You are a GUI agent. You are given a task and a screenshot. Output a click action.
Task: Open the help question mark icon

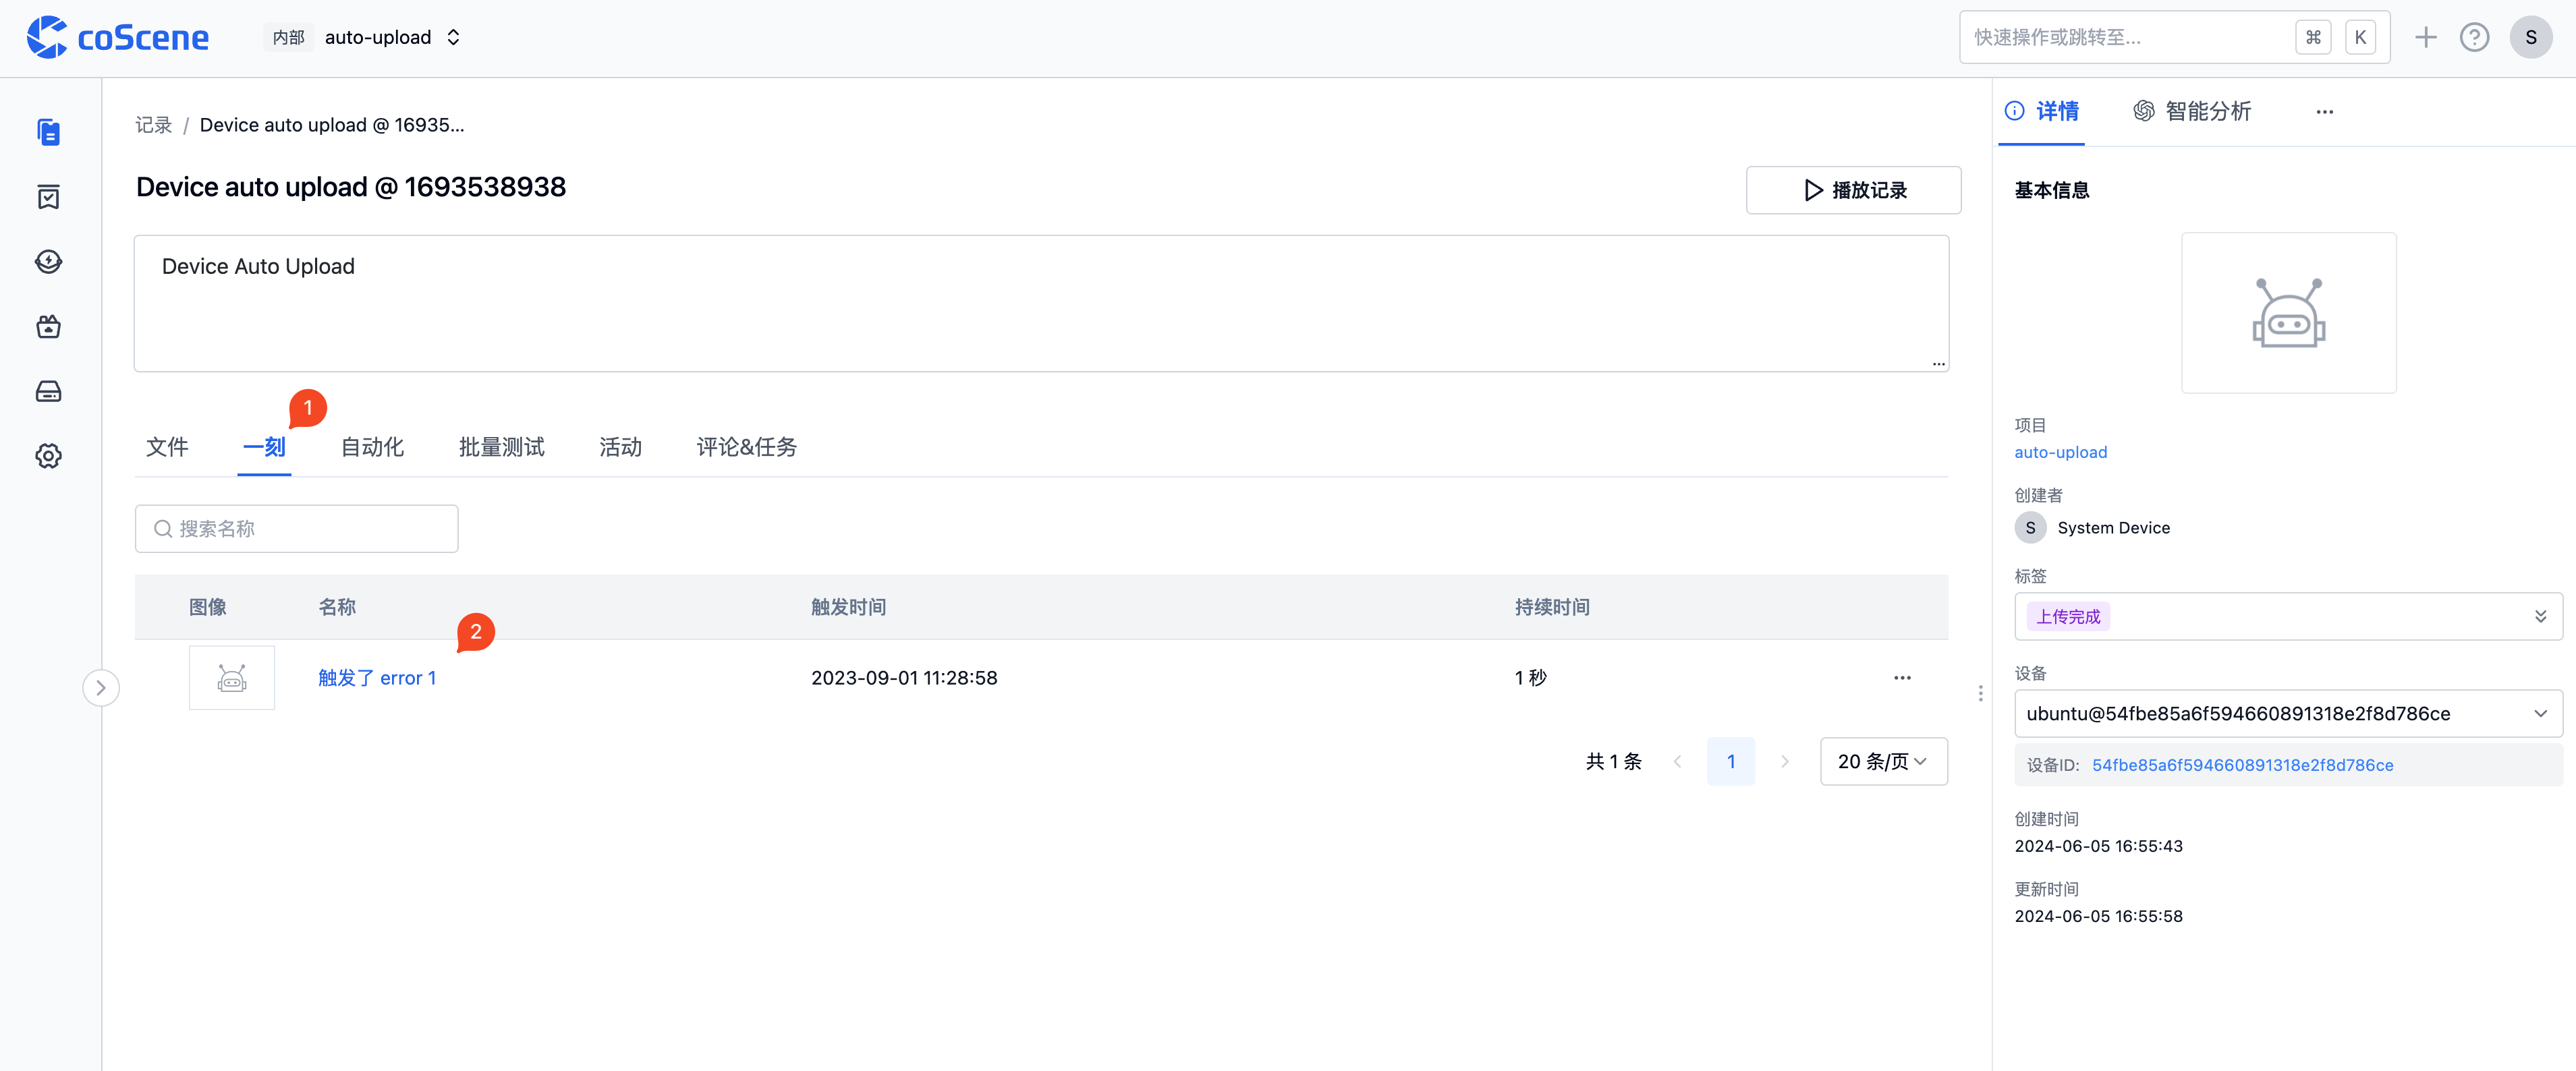pyautogui.click(x=2474, y=37)
